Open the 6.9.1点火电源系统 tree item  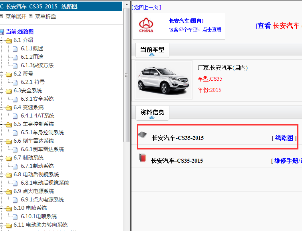42,200
